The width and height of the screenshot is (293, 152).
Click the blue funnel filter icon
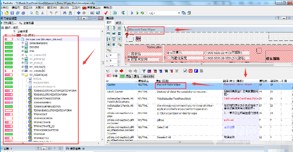[144, 71]
